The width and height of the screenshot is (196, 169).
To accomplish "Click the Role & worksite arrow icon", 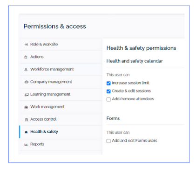I will [x=26, y=45].
